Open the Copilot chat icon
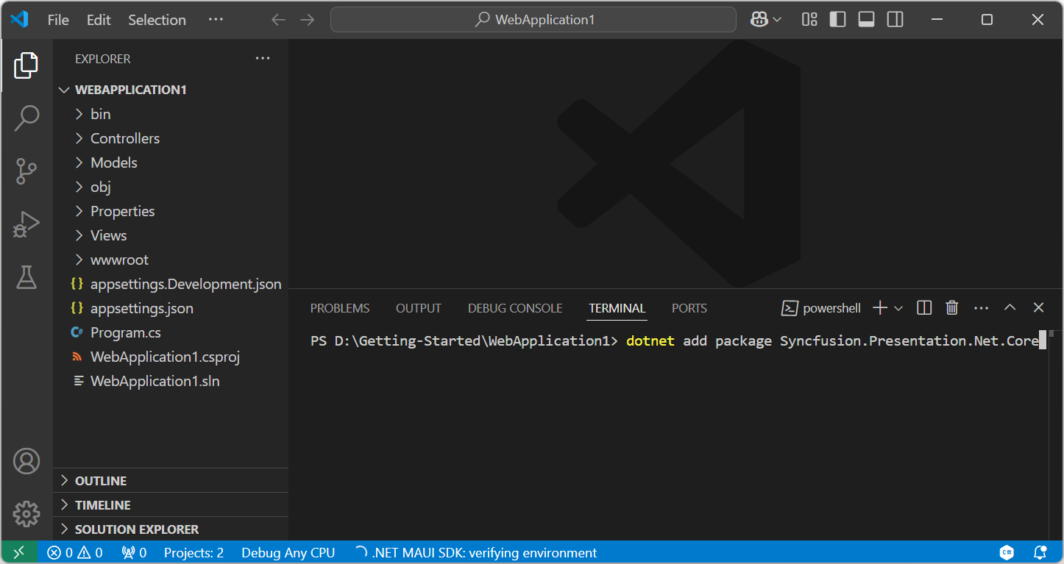The image size is (1064, 564). coord(759,20)
